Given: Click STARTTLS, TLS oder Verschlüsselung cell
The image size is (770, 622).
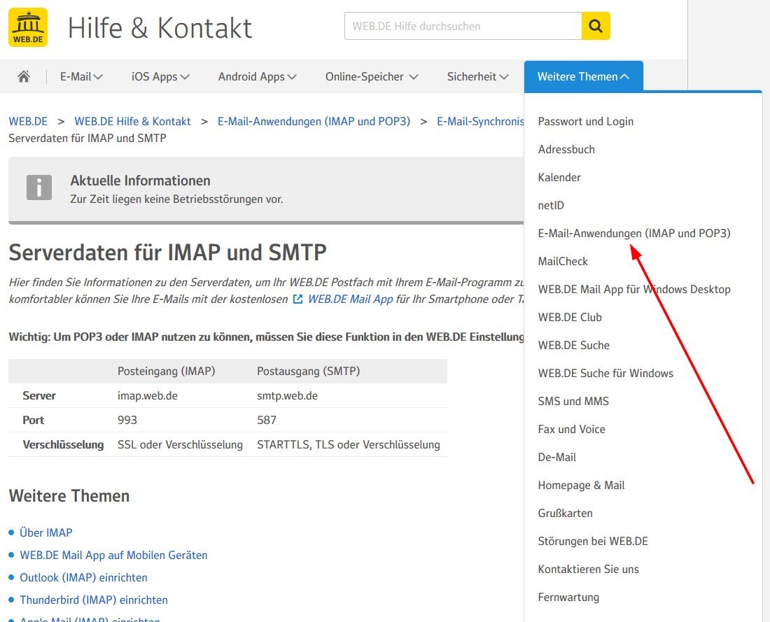Looking at the screenshot, I should (349, 445).
